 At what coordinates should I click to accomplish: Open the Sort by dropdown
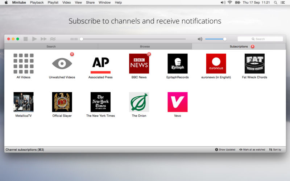(x=275, y=150)
